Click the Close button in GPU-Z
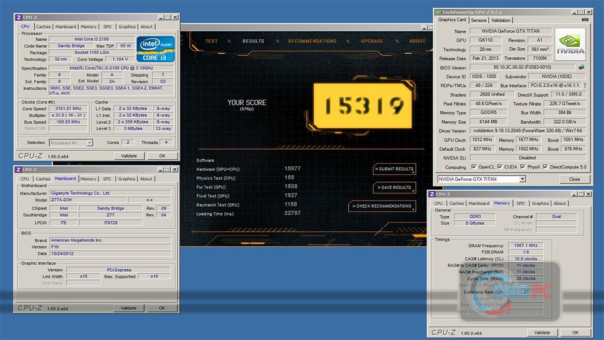This screenshot has width=604, height=340. 575,179
